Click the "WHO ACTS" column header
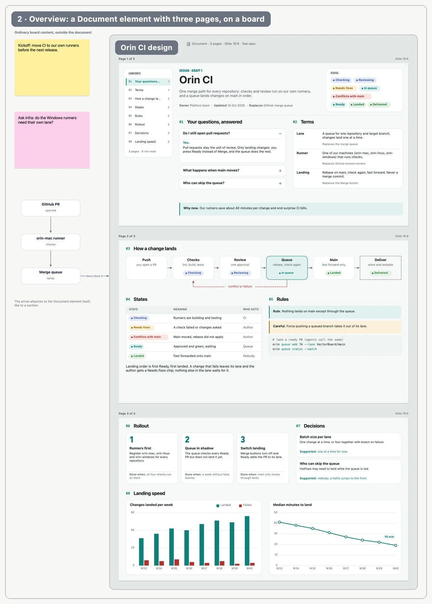 coord(251,309)
